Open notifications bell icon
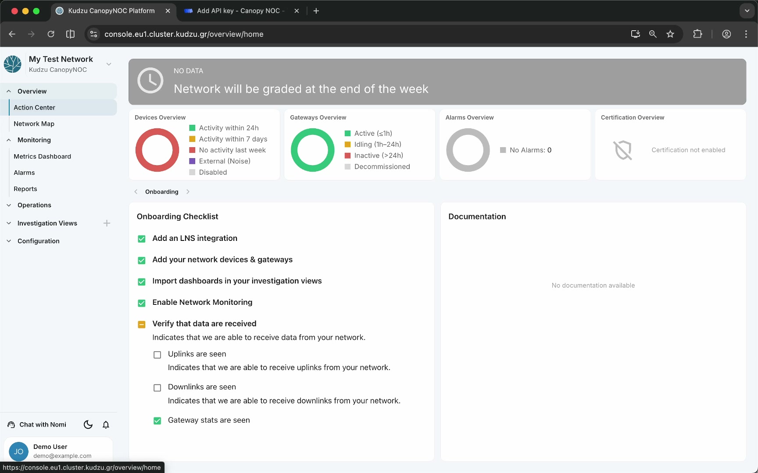The width and height of the screenshot is (758, 473). click(x=106, y=424)
